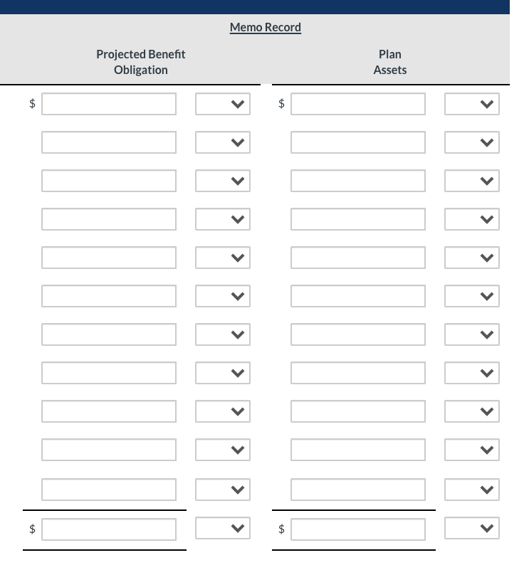Click sixth row Projected Benefit Obligation input

(x=108, y=296)
